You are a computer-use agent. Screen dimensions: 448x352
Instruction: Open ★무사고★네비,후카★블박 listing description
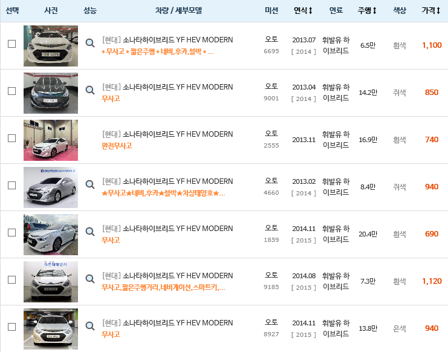tap(163, 193)
